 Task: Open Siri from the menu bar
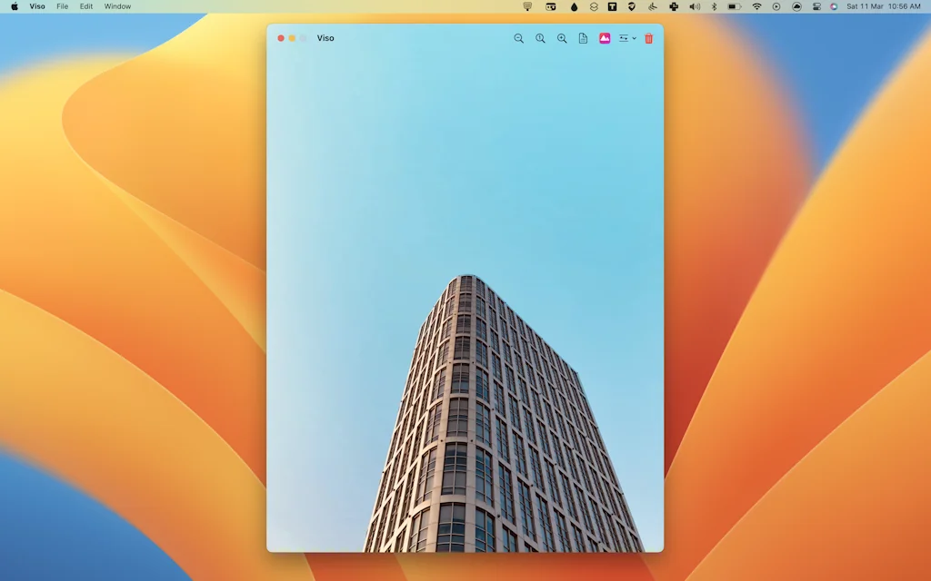[834, 6]
